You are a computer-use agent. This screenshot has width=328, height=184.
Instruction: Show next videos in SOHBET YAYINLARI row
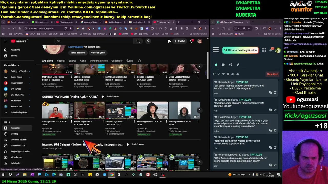point(200,110)
